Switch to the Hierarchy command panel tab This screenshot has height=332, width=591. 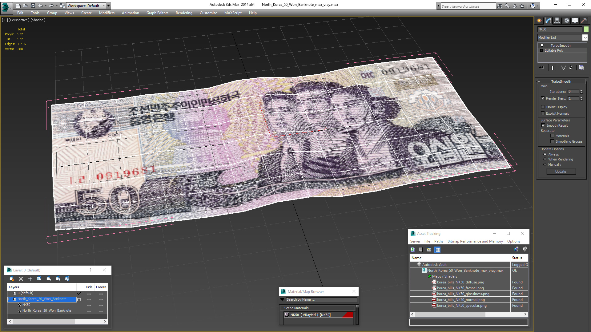tap(557, 21)
